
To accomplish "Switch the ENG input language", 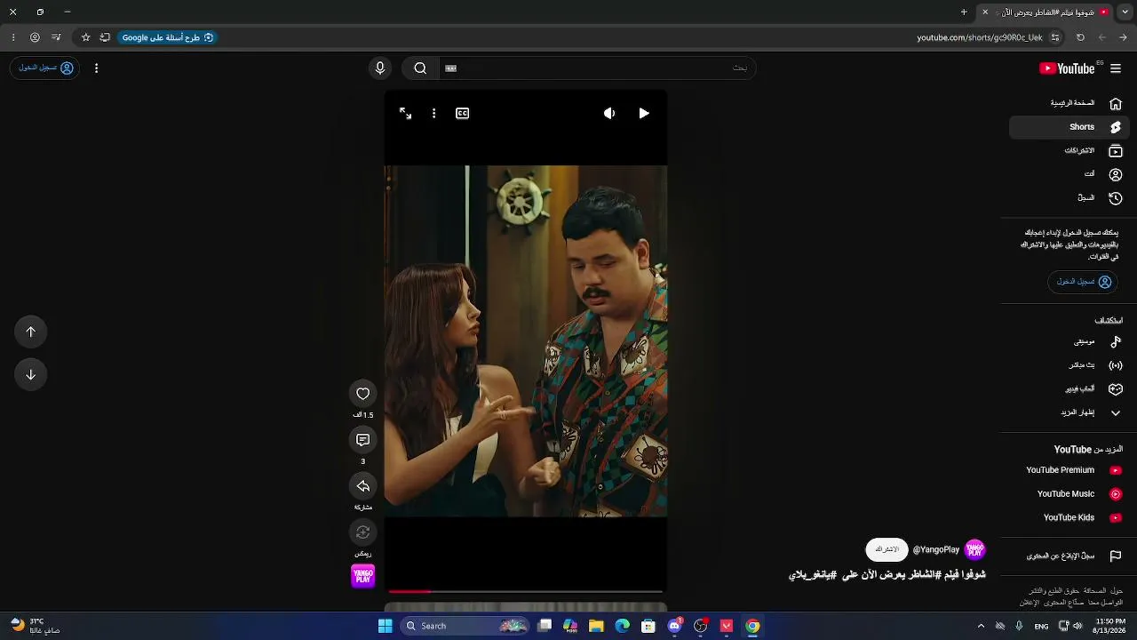I will point(1041,626).
